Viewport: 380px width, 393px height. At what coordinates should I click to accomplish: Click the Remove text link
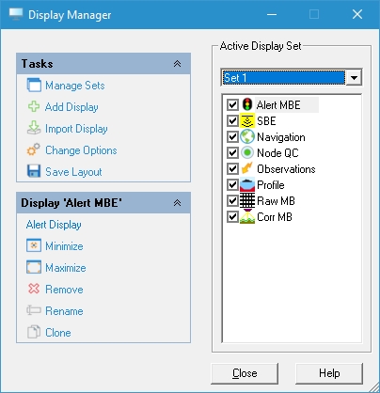pyautogui.click(x=64, y=289)
